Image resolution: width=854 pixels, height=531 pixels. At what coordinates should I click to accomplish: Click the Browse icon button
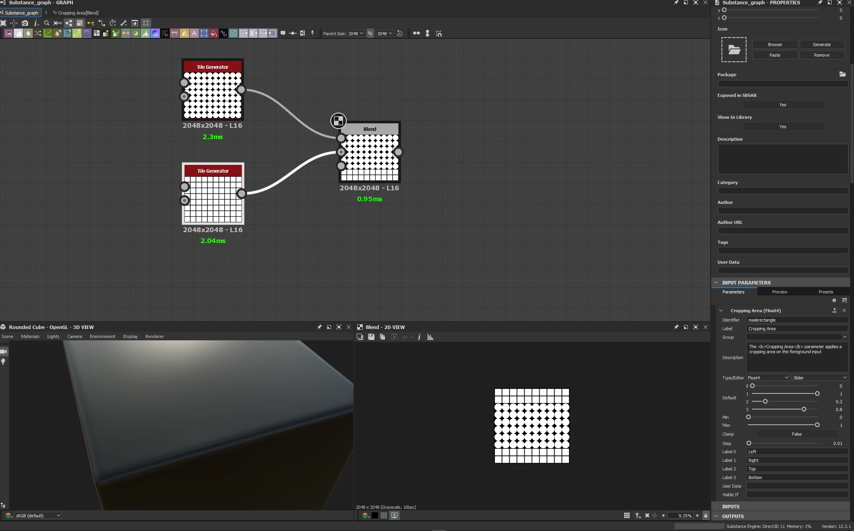775,45
